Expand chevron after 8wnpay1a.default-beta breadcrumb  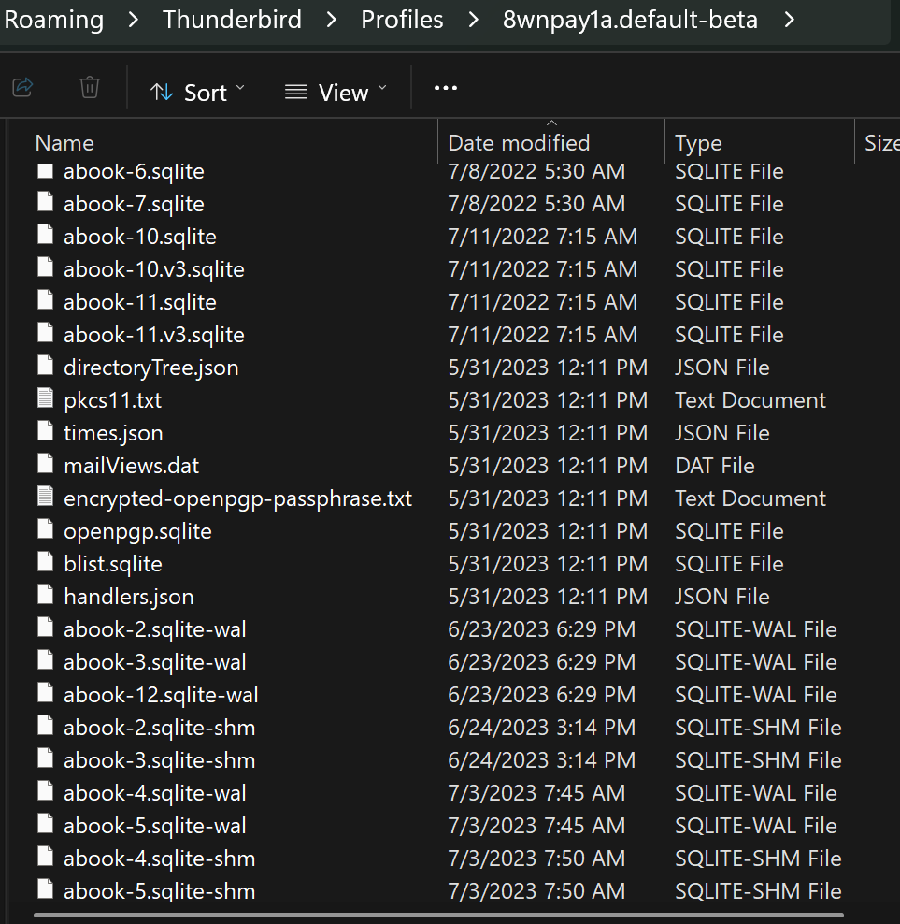[790, 20]
